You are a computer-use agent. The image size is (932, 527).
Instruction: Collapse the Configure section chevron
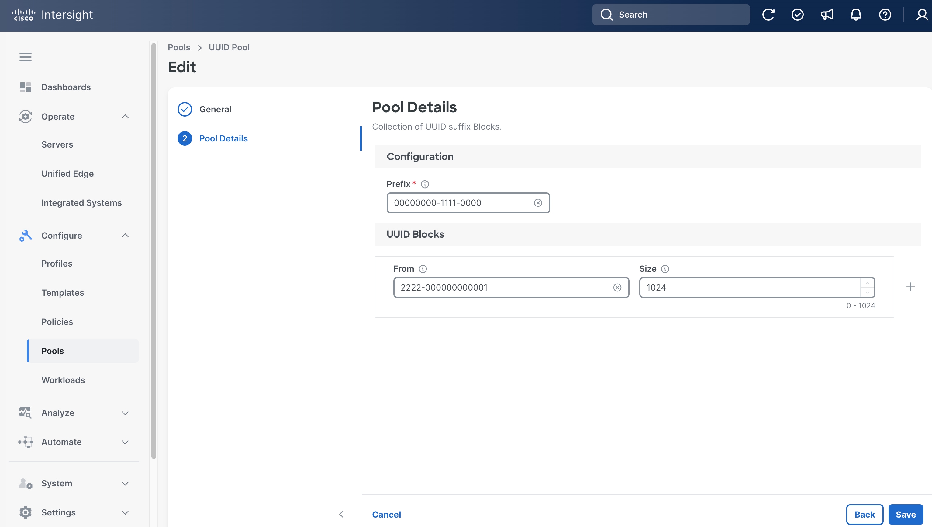point(125,235)
